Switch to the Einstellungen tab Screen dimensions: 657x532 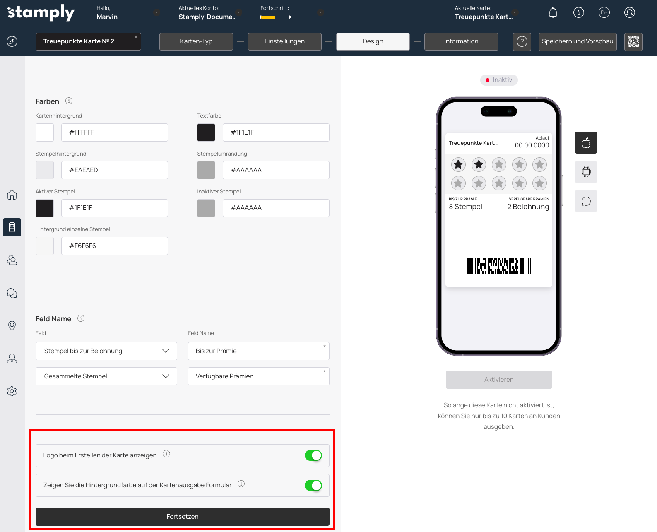(284, 41)
